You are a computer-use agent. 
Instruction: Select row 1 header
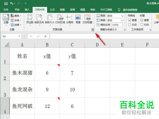pos(5,56)
